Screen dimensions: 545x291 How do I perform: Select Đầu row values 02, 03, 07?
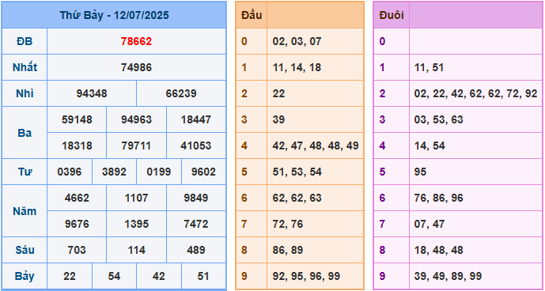[297, 41]
